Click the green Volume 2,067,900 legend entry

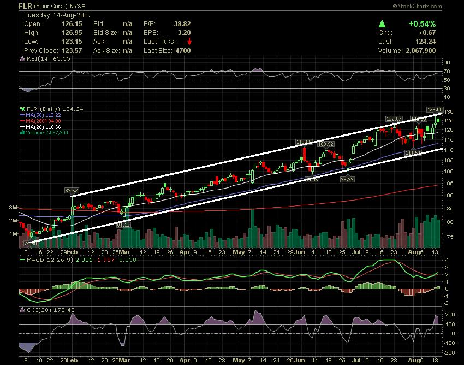click(x=47, y=133)
